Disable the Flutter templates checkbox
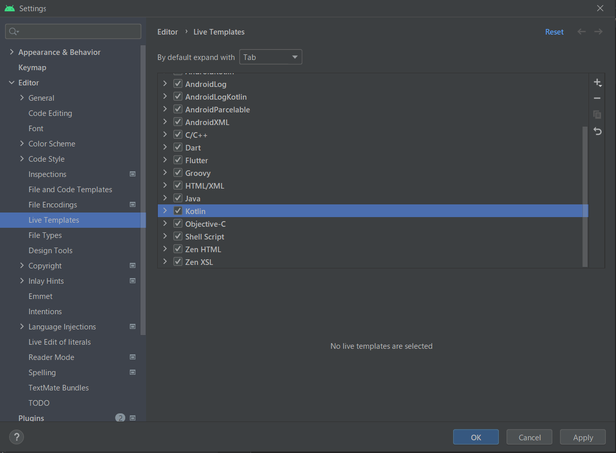616x453 pixels. pyautogui.click(x=178, y=160)
